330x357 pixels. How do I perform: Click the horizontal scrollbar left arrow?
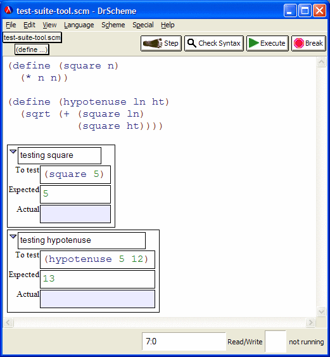8,322
